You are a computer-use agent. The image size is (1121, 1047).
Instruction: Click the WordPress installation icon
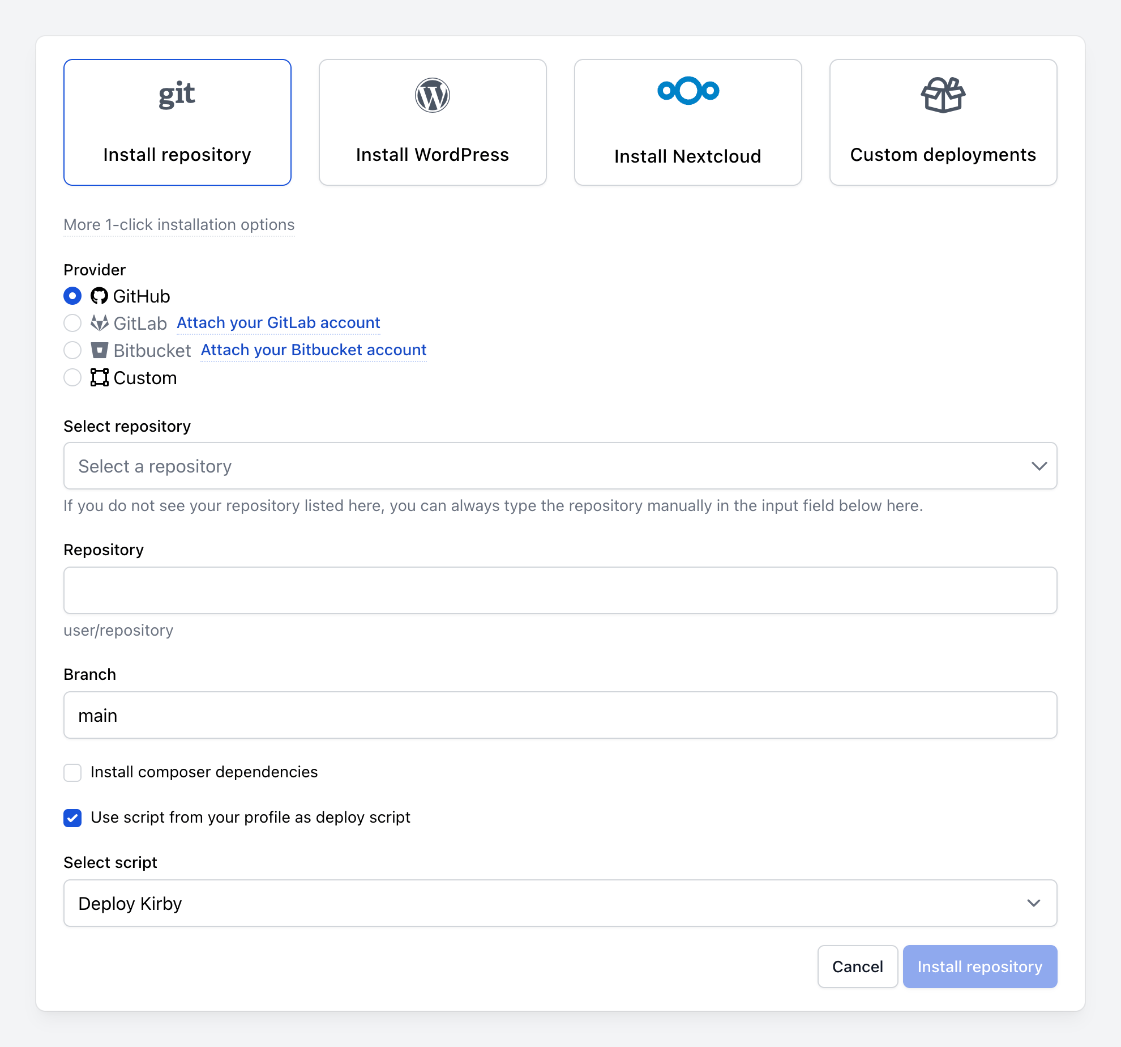[433, 95]
